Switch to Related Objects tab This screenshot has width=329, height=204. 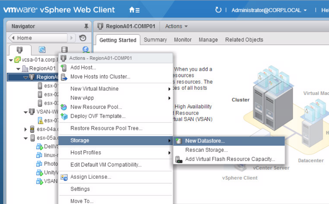[x=244, y=40]
